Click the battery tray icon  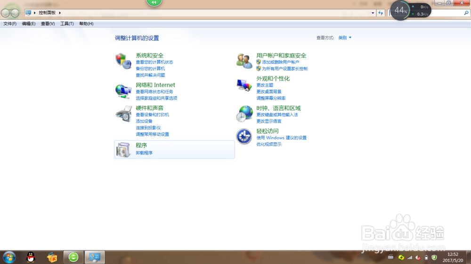(426, 257)
